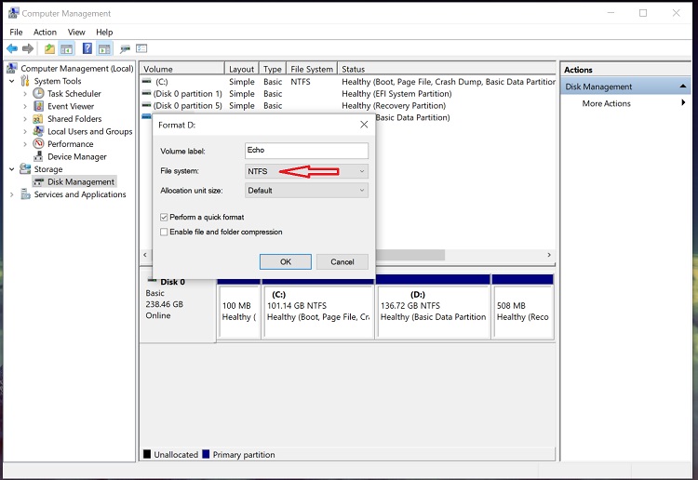Viewport: 698px width, 480px height.
Task: Open the View menu
Action: pos(75,32)
